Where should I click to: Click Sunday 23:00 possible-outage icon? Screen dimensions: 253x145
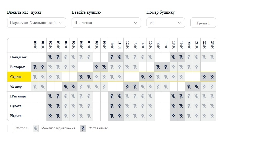[212, 116]
